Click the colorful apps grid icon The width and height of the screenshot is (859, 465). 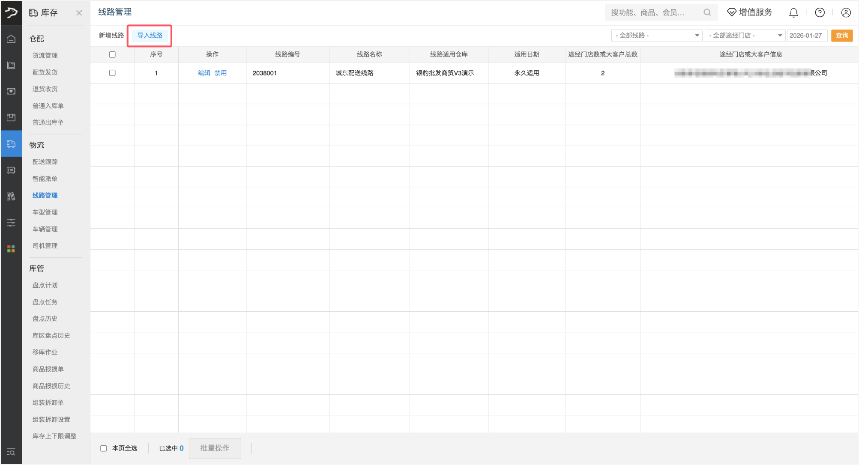pos(11,249)
